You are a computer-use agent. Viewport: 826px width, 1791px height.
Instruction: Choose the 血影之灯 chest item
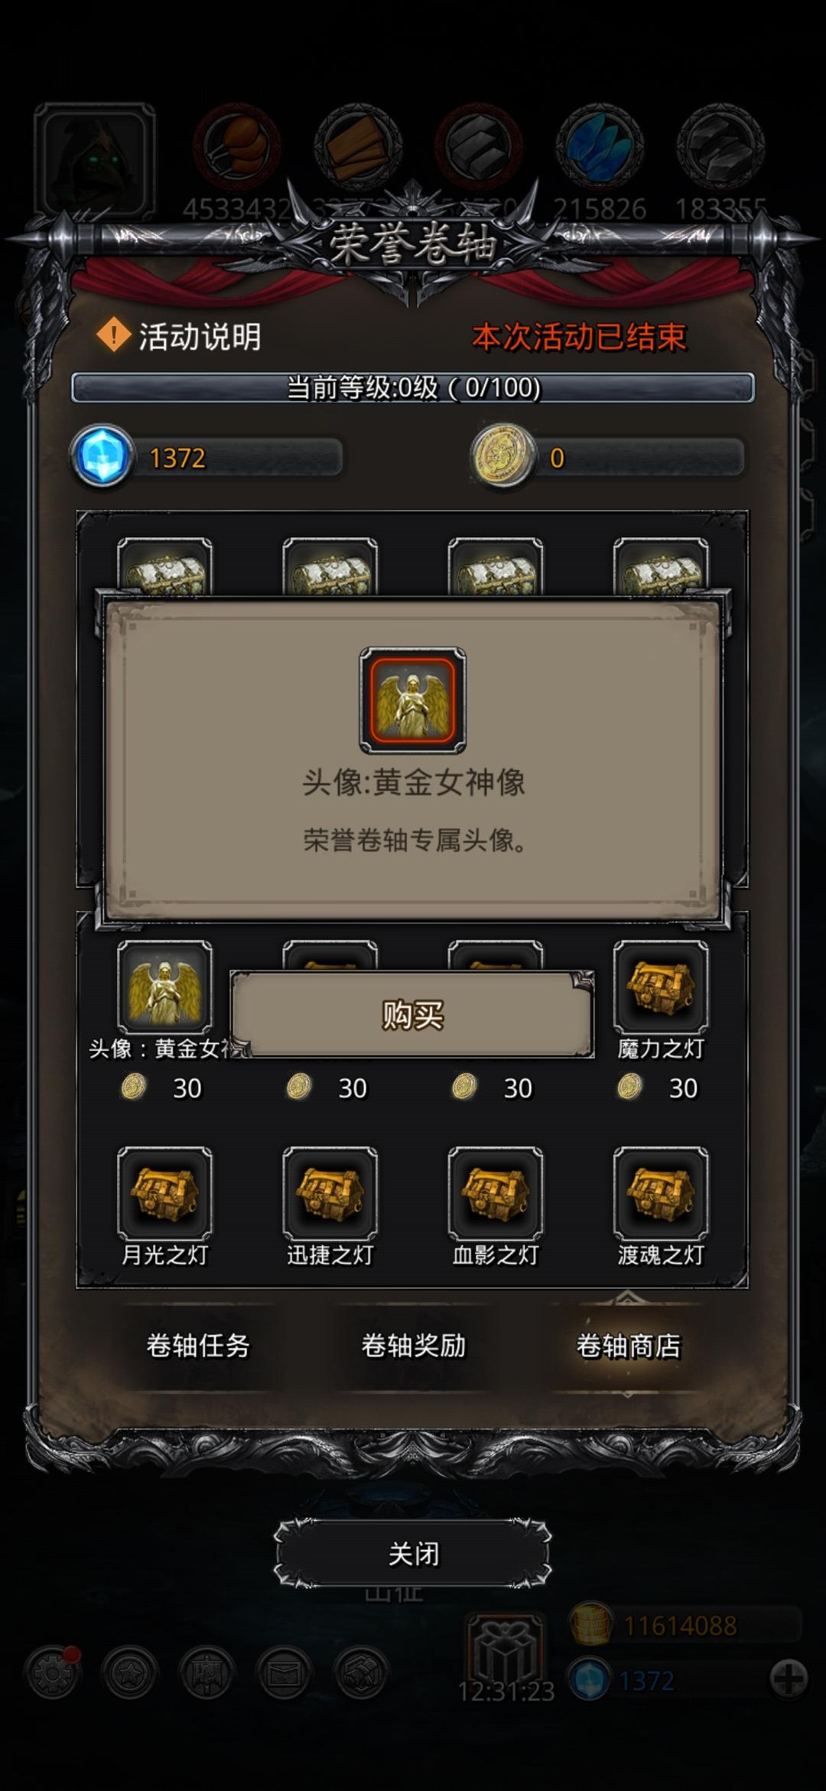496,1192
